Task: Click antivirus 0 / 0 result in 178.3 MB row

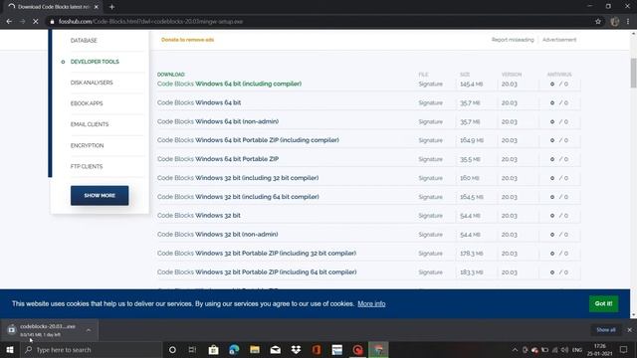Action: (x=559, y=254)
